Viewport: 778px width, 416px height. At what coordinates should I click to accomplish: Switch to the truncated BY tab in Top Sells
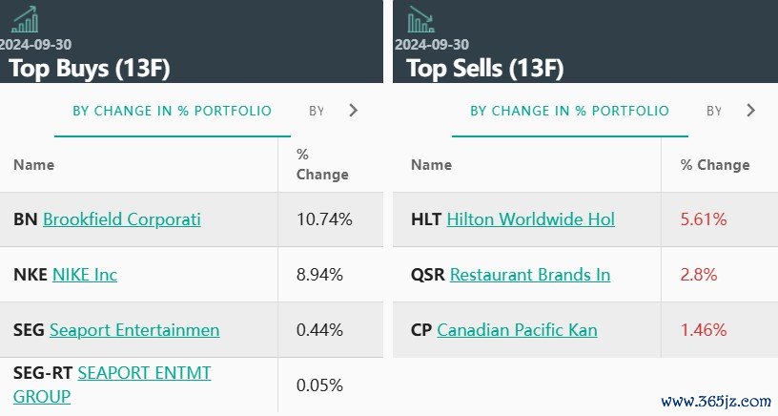click(x=714, y=111)
